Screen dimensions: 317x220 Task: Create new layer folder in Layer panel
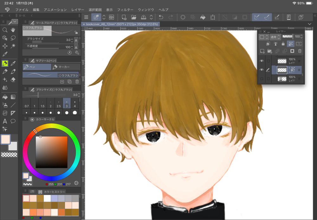click(x=270, y=51)
